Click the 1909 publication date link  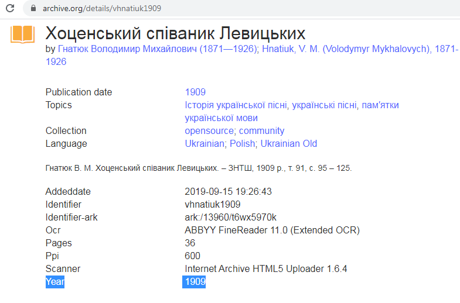pyautogui.click(x=195, y=92)
